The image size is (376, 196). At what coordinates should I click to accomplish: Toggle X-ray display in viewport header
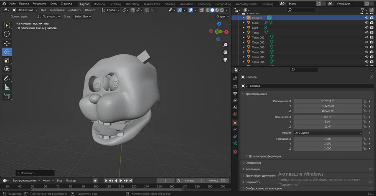[x=201, y=10]
